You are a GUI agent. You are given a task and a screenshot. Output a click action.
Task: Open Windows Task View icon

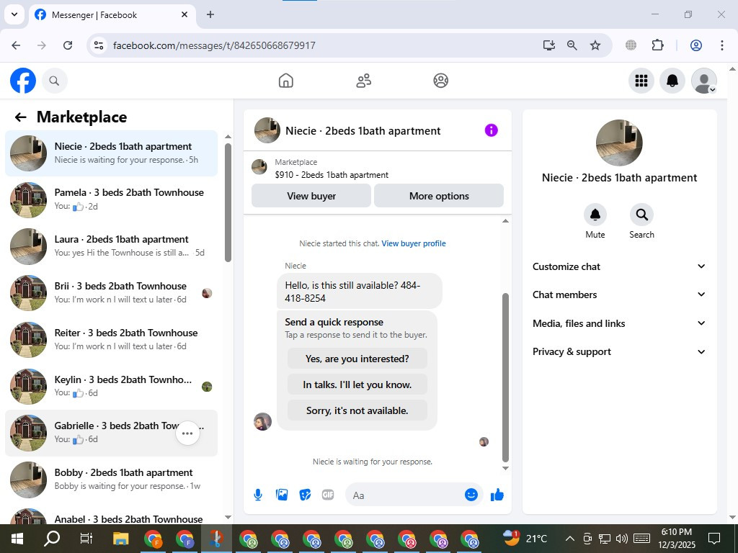86,539
